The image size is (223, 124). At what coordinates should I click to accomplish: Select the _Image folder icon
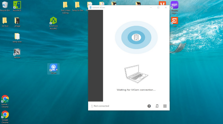point(17,22)
